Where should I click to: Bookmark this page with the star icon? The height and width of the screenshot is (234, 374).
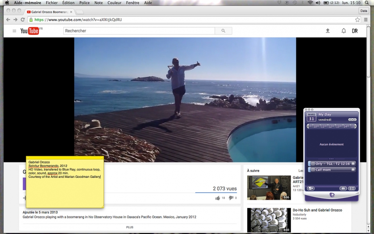point(358,19)
